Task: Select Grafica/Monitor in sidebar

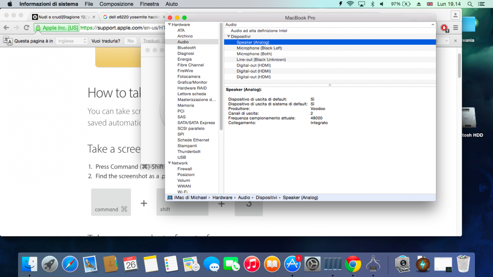Action: coord(192,82)
